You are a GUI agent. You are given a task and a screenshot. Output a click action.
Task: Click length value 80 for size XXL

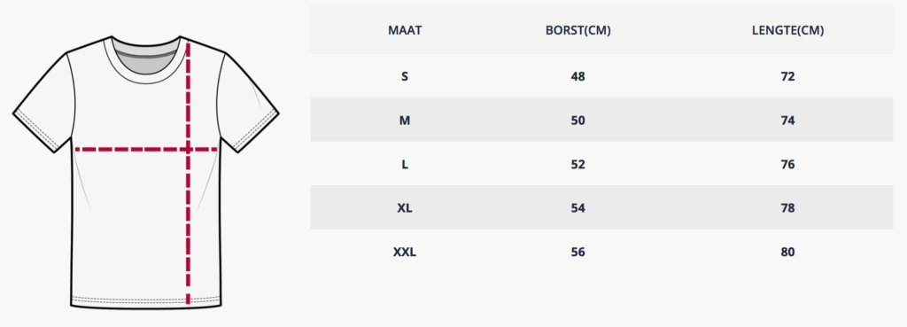(x=787, y=253)
